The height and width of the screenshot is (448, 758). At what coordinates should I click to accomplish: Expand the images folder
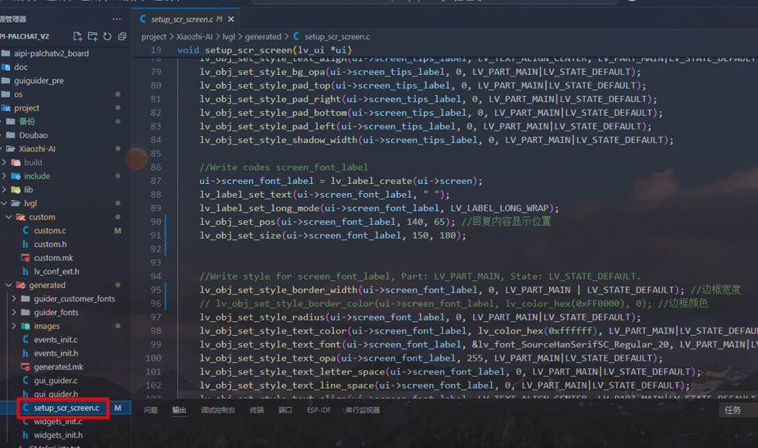[x=46, y=326]
